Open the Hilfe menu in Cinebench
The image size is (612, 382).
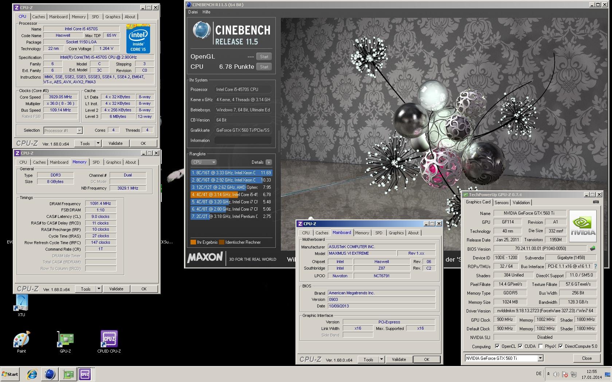click(x=207, y=12)
